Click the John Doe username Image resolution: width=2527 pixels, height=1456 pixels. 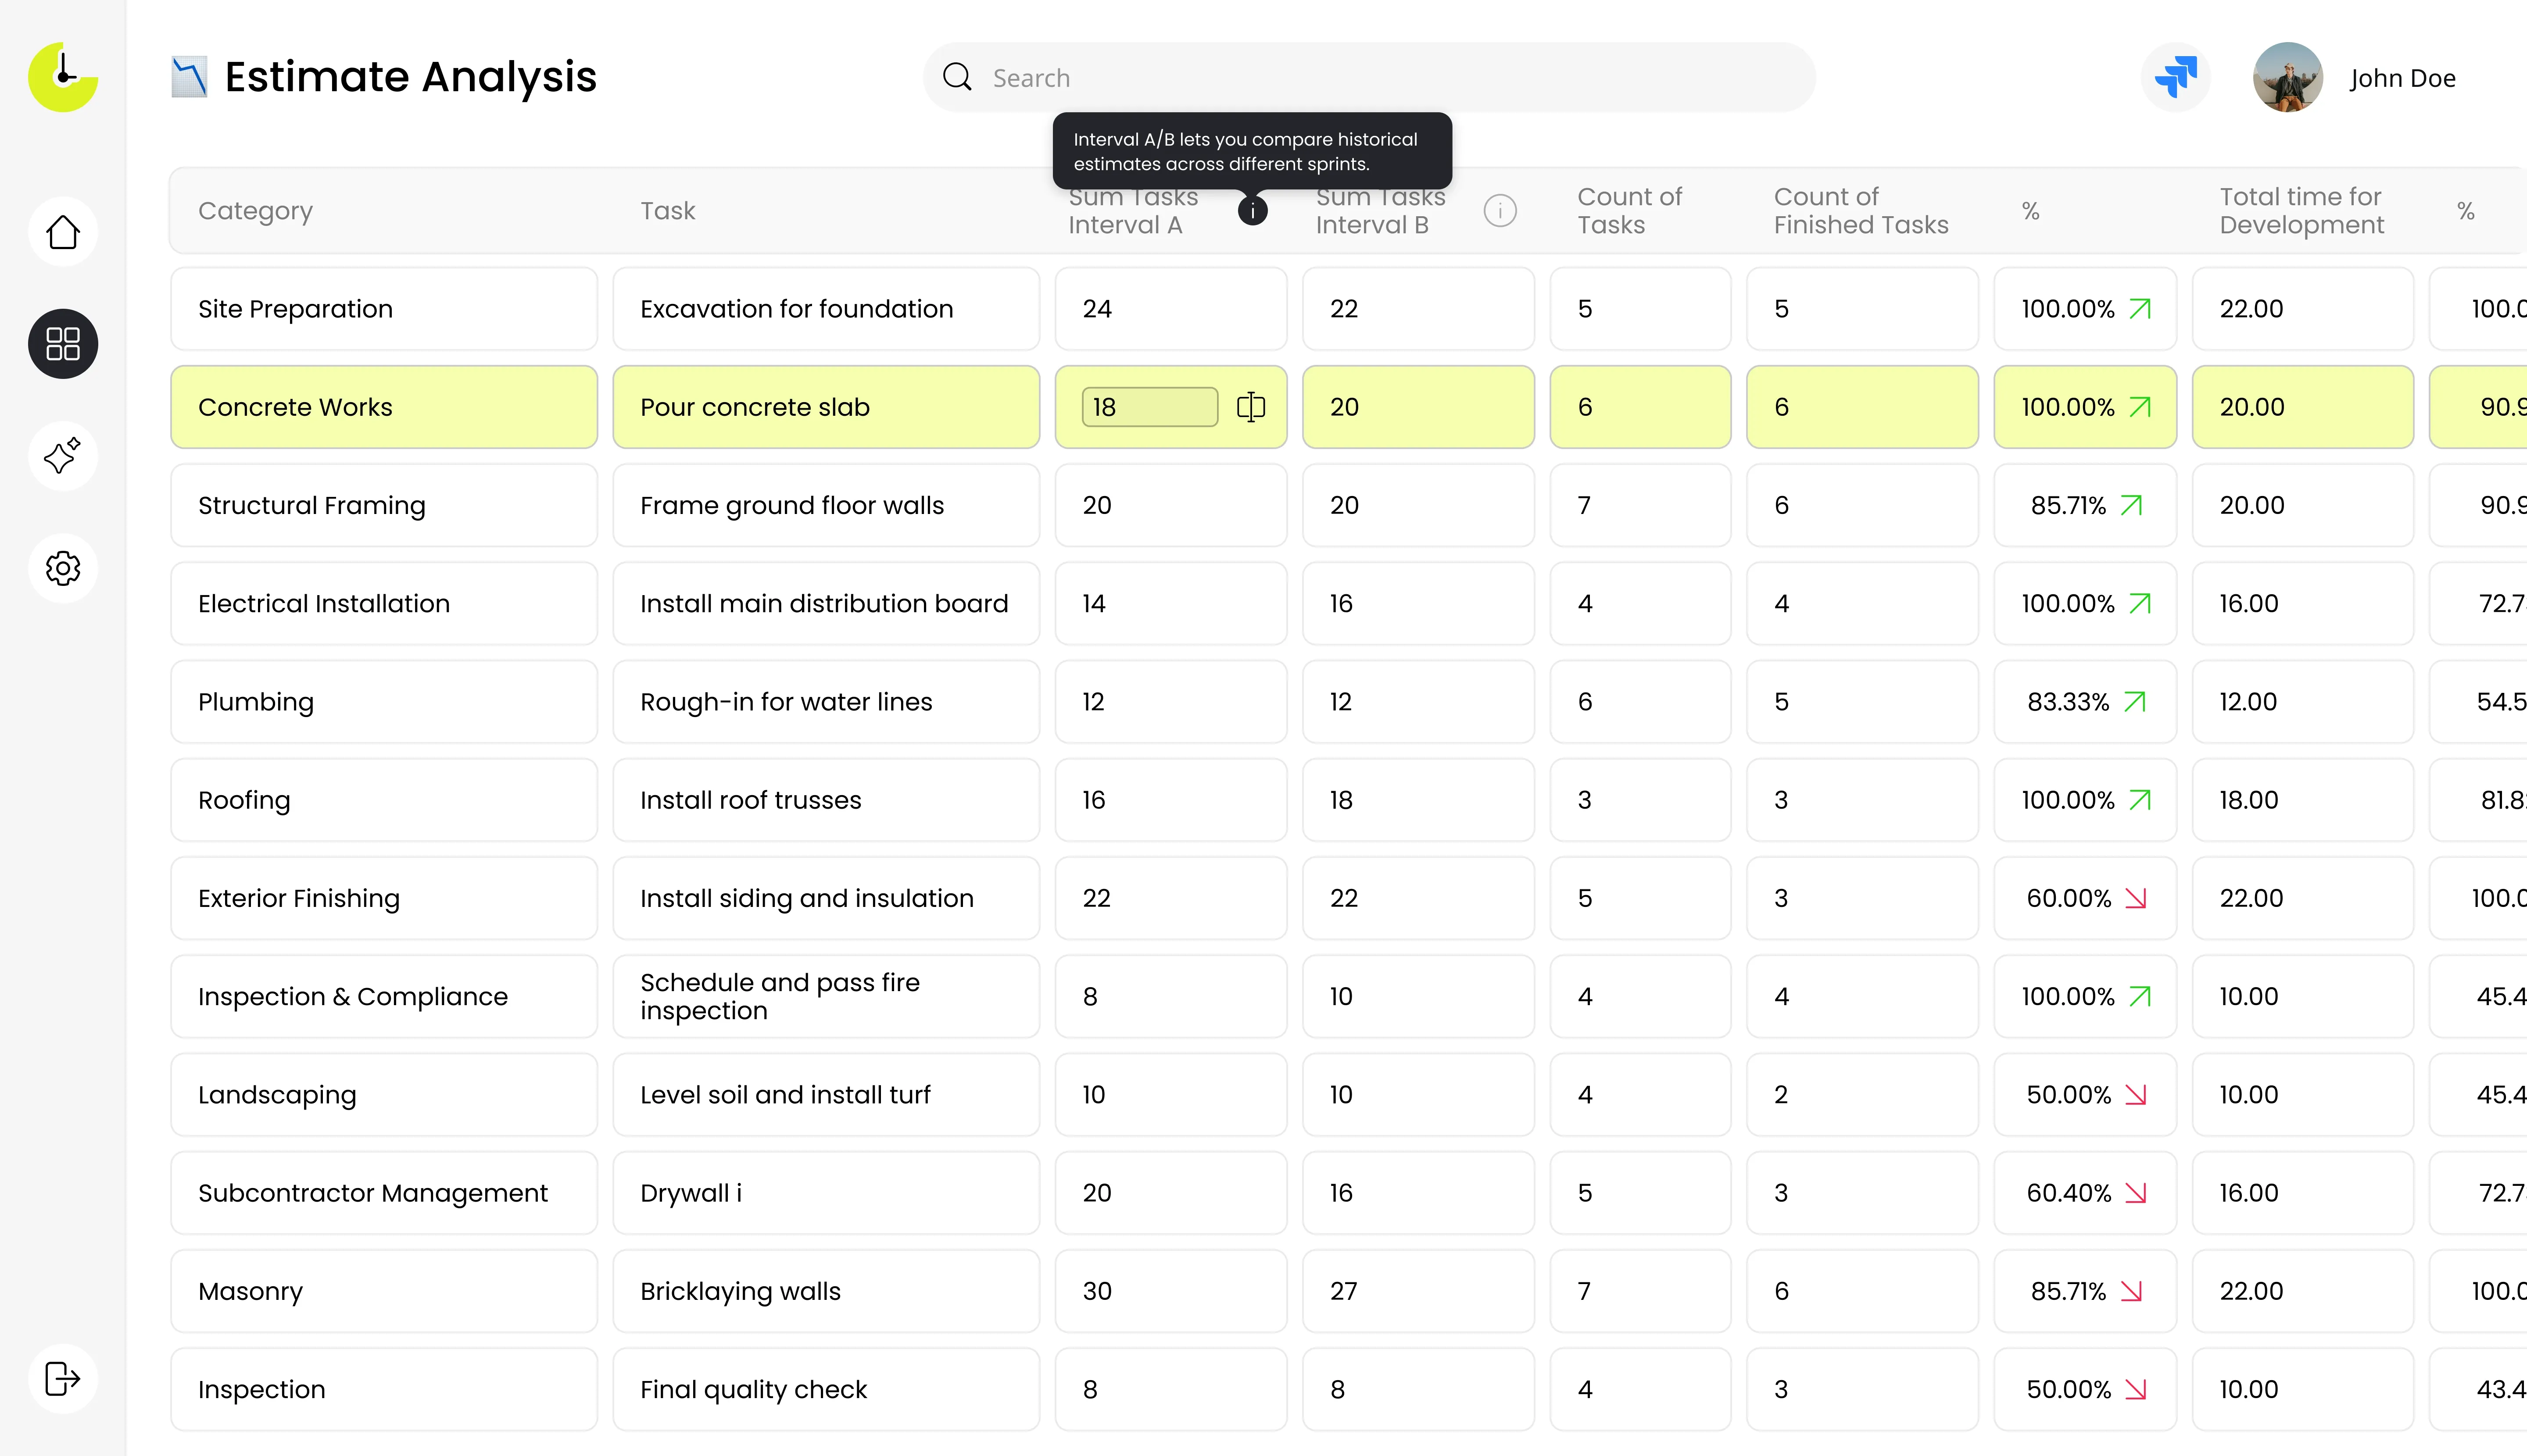pos(2402,78)
